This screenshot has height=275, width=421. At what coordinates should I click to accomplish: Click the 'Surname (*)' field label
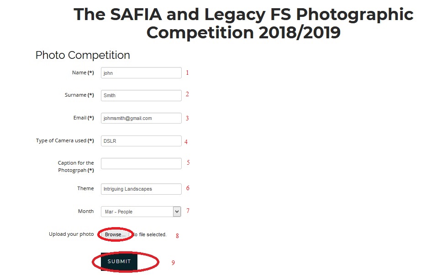(x=79, y=95)
